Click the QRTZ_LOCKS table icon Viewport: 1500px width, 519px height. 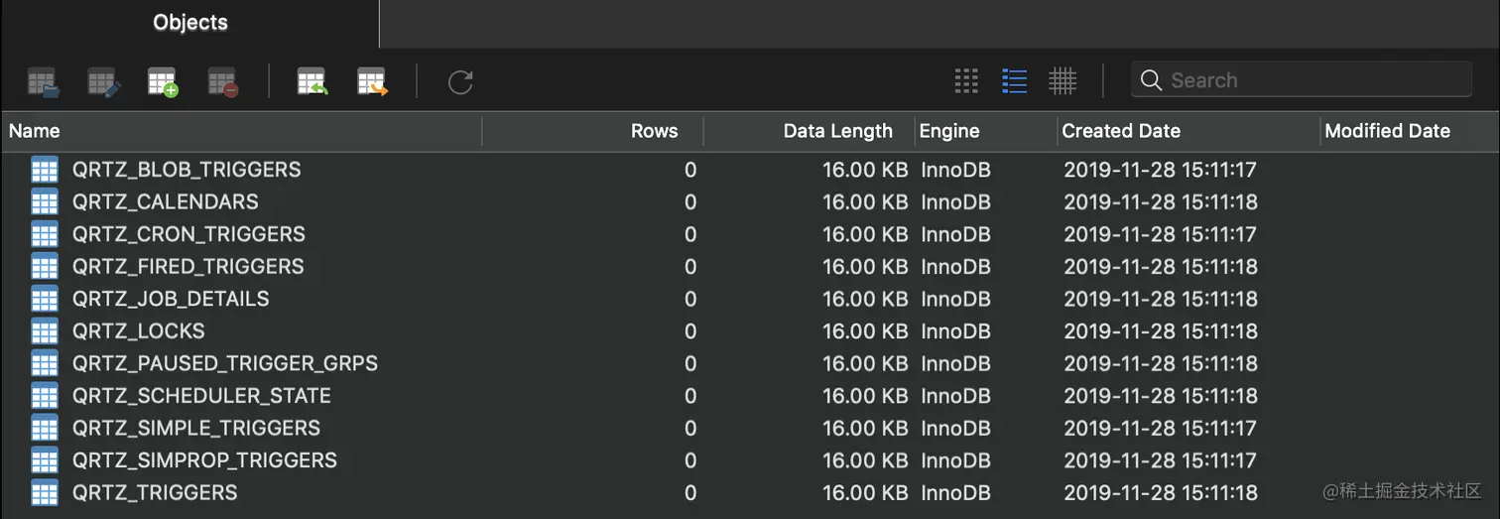pos(45,331)
